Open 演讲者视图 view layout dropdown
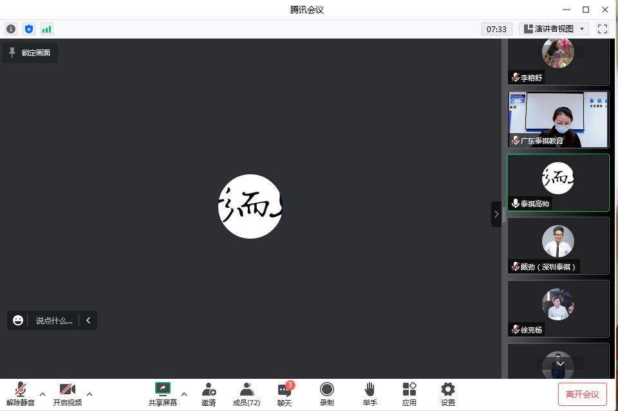618x411 pixels. (554, 29)
